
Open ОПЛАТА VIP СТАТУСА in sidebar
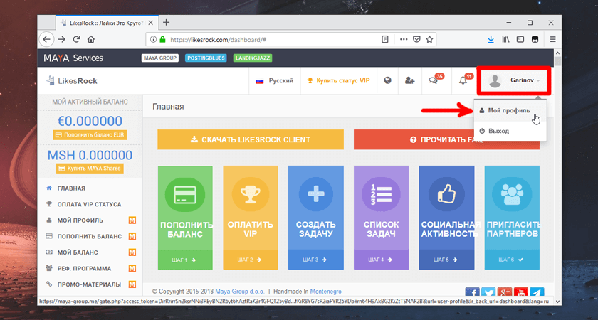coord(90,204)
